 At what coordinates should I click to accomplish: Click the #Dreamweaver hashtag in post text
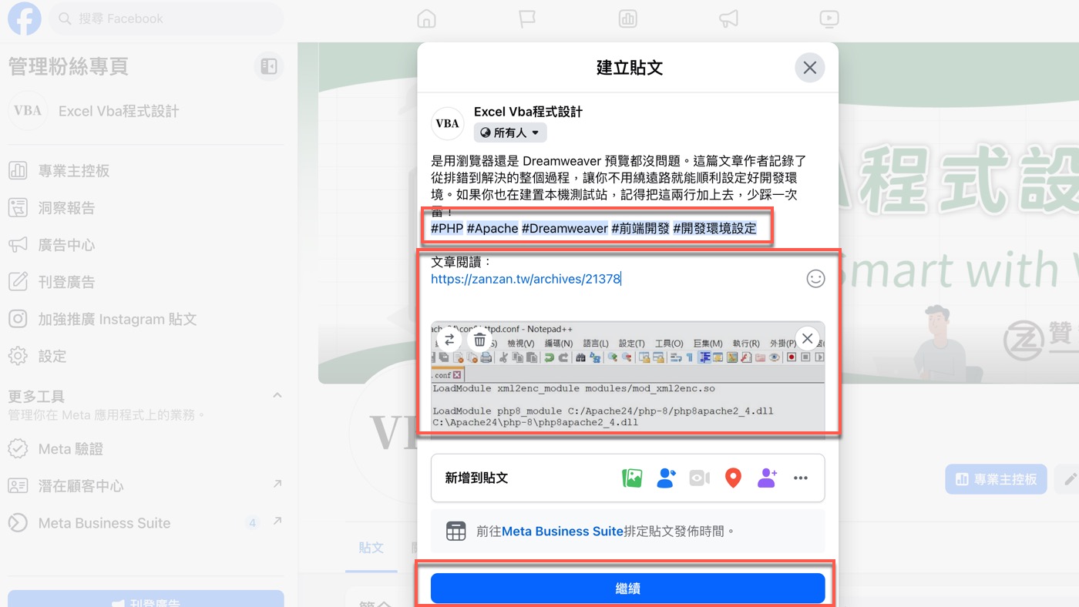565,228
